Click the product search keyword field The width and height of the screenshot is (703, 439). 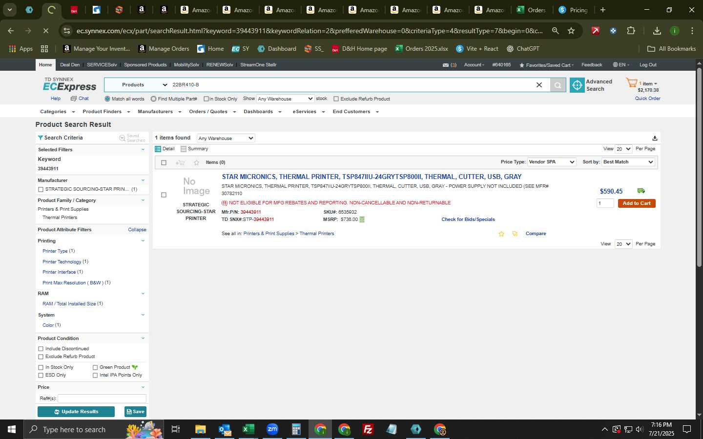351,85
